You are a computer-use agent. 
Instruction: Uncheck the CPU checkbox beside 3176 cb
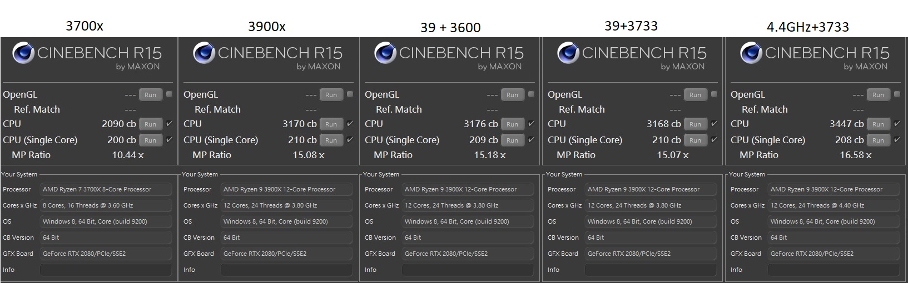(x=531, y=124)
